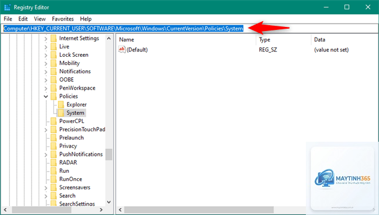The width and height of the screenshot is (379, 215).
Task: Click tree pane scroll left arrow
Action: coord(5,210)
